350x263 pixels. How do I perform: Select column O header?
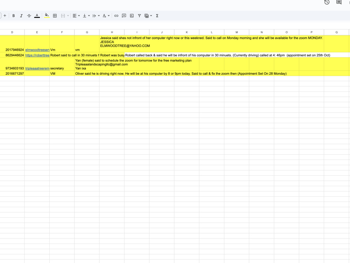coord(287,32)
